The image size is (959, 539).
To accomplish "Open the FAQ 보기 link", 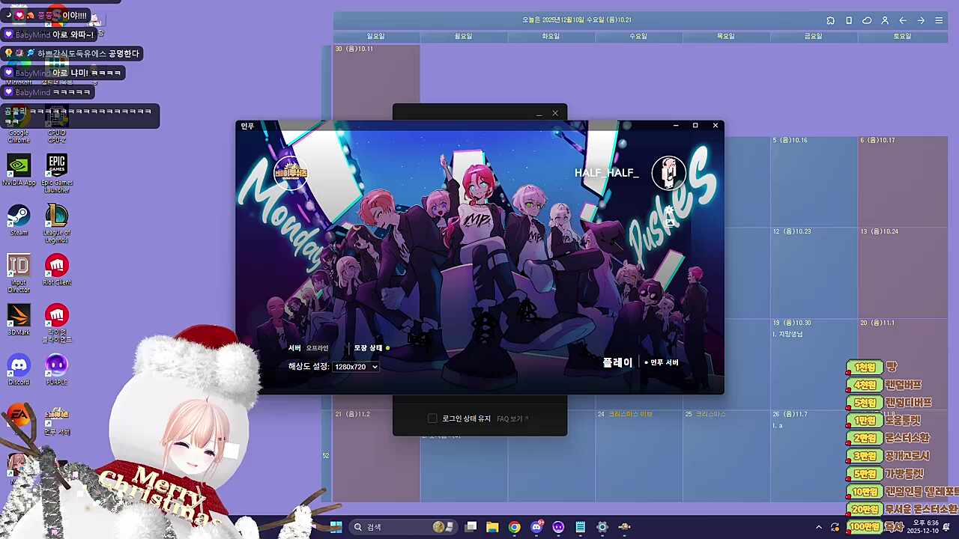I will 512,418.
